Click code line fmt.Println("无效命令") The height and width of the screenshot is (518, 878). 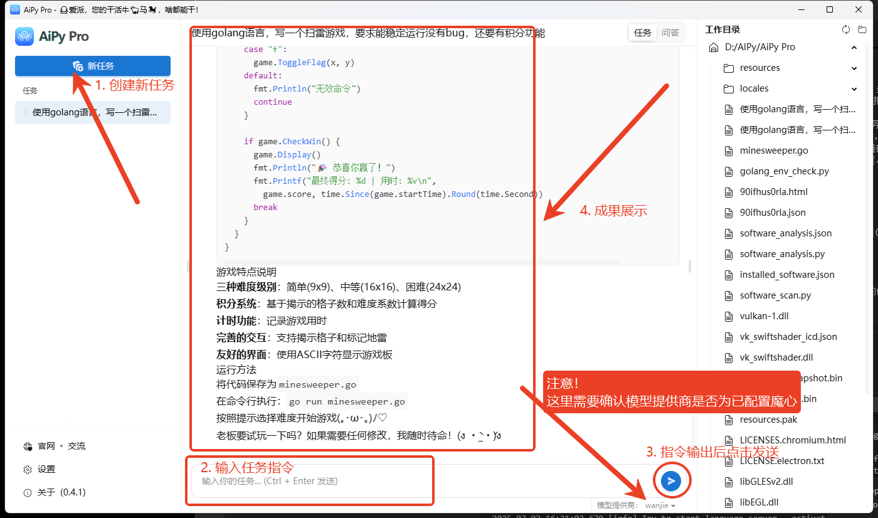click(x=307, y=88)
